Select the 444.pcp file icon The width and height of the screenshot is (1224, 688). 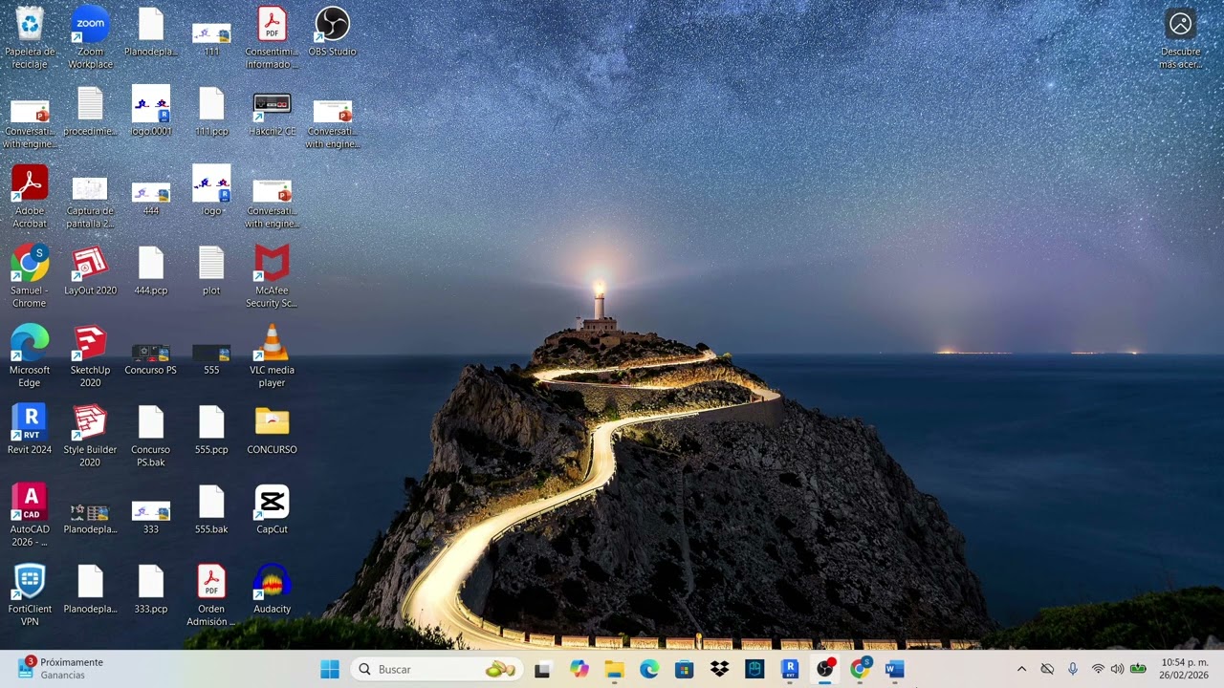[150, 270]
